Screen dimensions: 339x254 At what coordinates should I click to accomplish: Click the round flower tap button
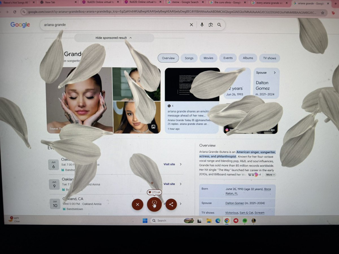pos(154,204)
